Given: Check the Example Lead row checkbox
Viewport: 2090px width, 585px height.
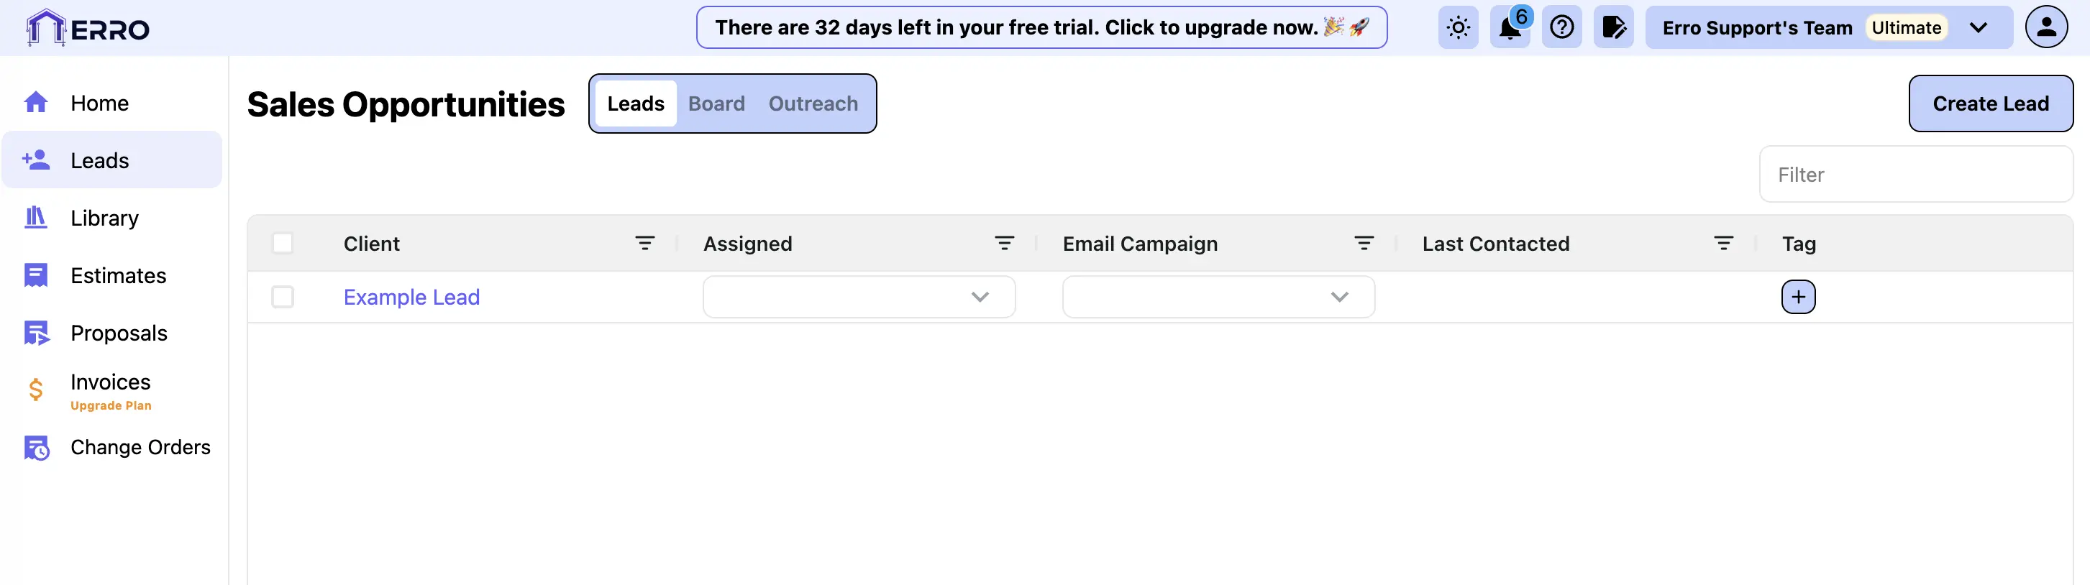Looking at the screenshot, I should pyautogui.click(x=283, y=297).
